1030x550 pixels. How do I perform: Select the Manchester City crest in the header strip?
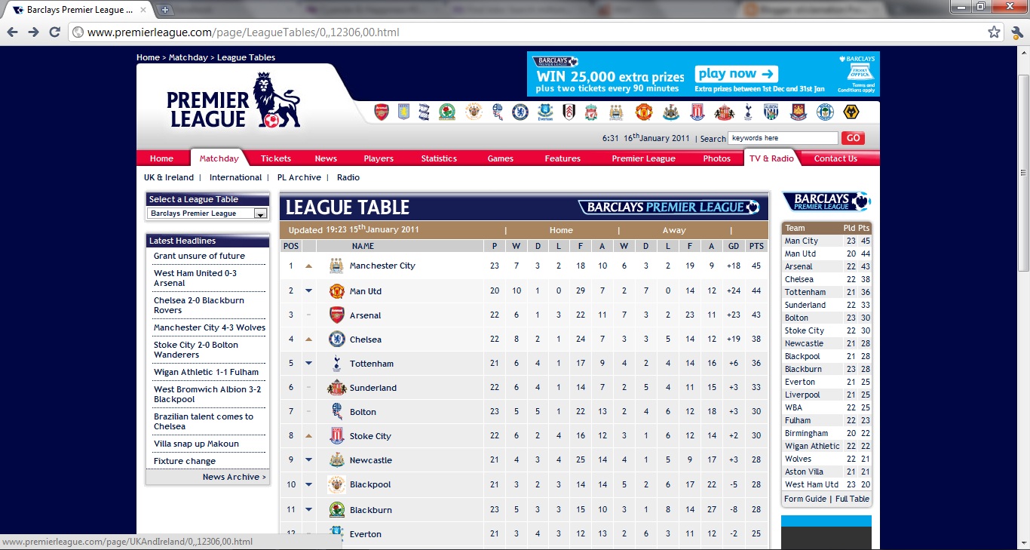pyautogui.click(x=617, y=112)
